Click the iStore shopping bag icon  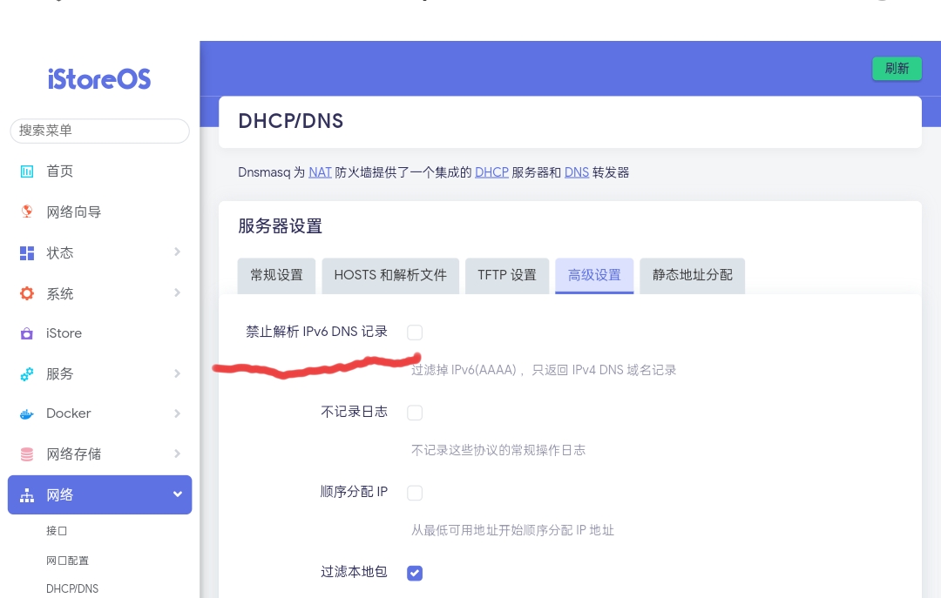coord(27,333)
